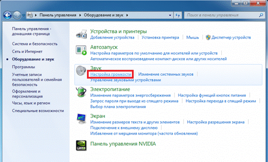The height and width of the screenshot is (162, 268).
Task: Expand the arrow before Панель управления breadcrumb
Action: pos(36,15)
